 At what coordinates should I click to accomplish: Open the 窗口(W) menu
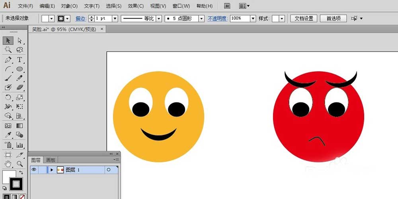click(181, 6)
